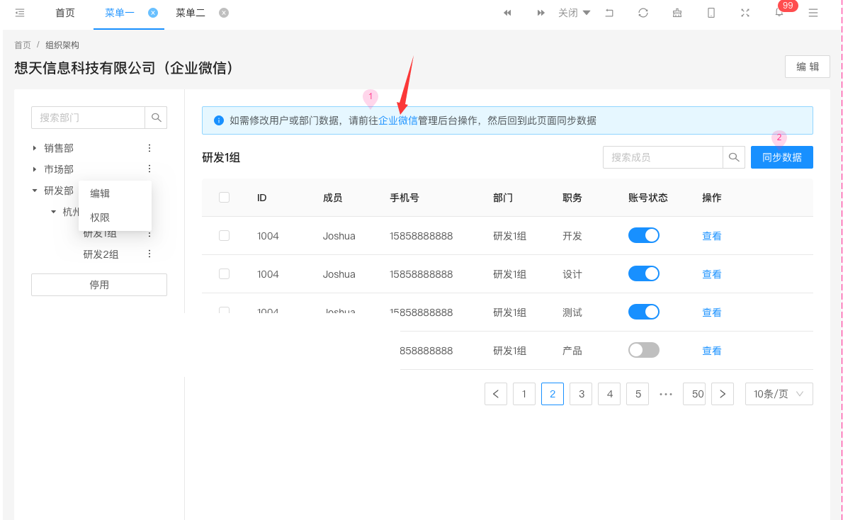Toggle account status for the 测试 row

pos(643,312)
